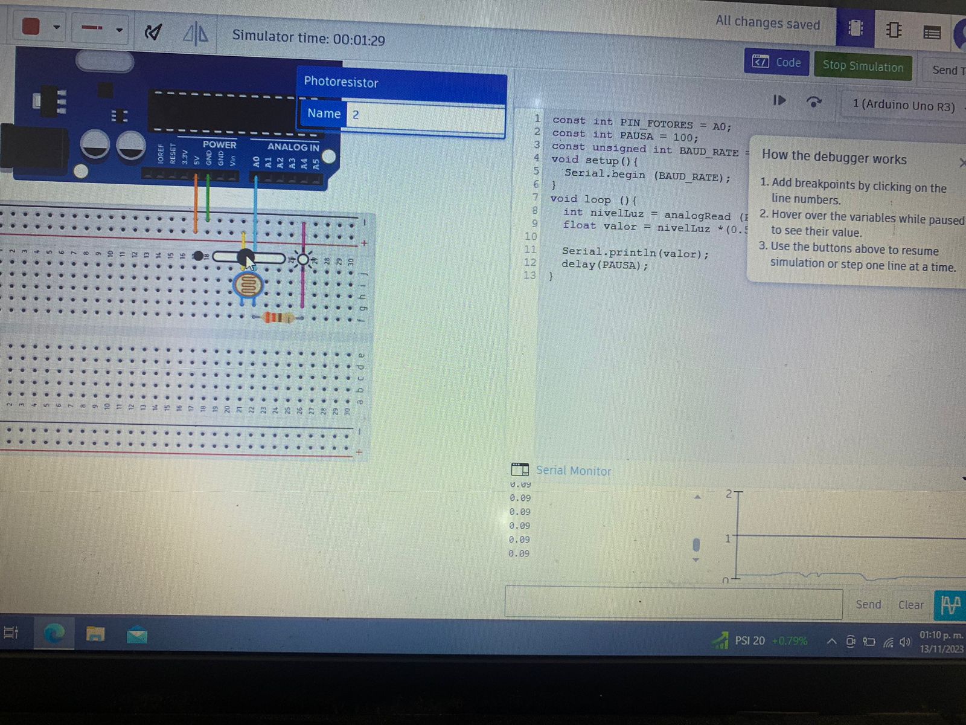Click the mirror component icon

pyautogui.click(x=195, y=34)
